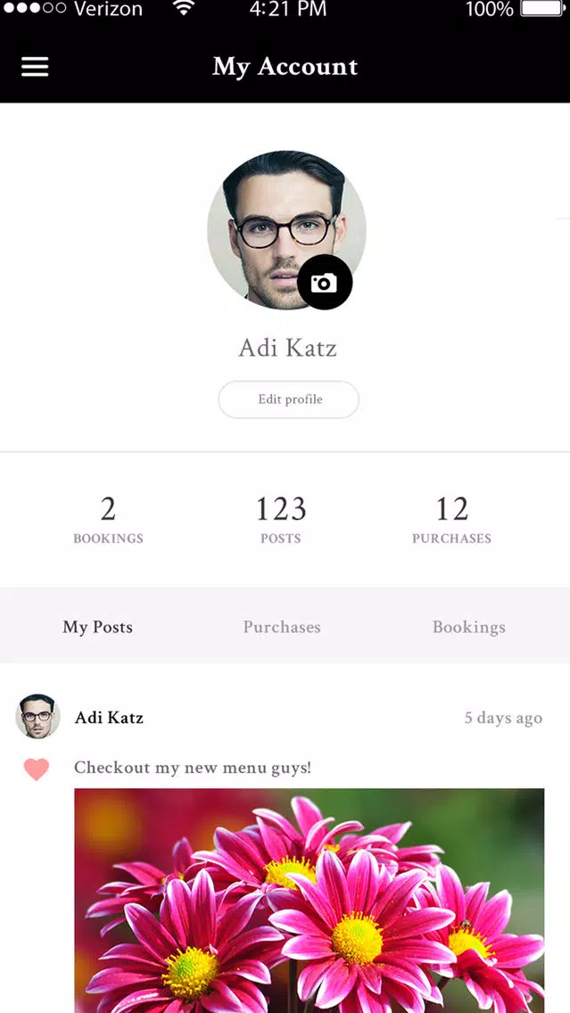Screen dimensions: 570x1013
Task: Click the My Account header title
Action: (x=285, y=67)
